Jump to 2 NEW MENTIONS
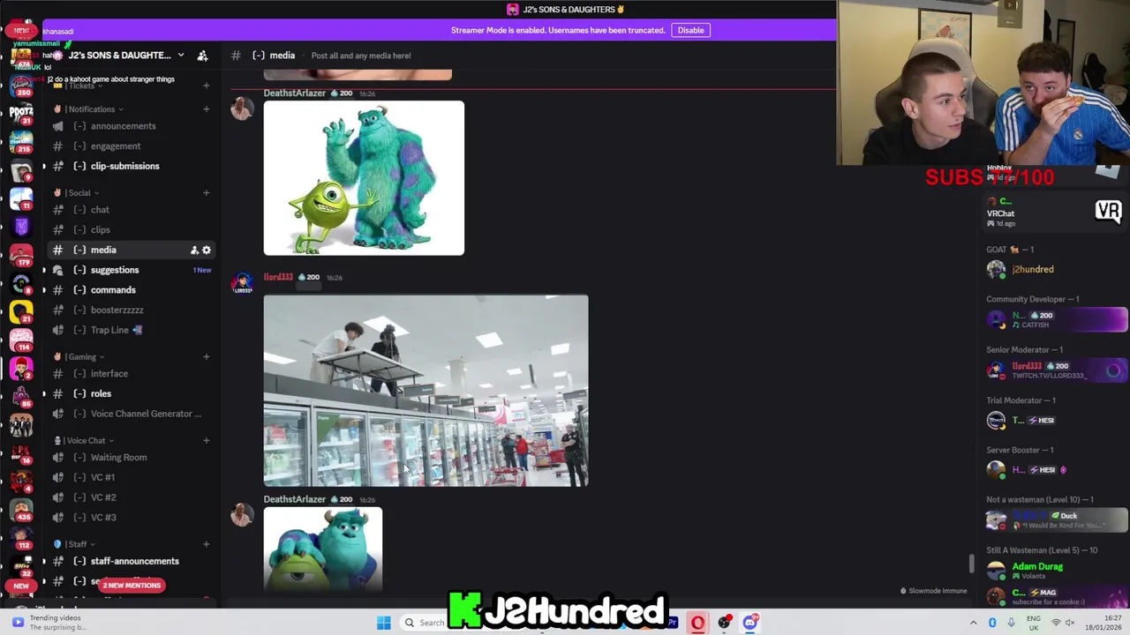 tap(131, 586)
